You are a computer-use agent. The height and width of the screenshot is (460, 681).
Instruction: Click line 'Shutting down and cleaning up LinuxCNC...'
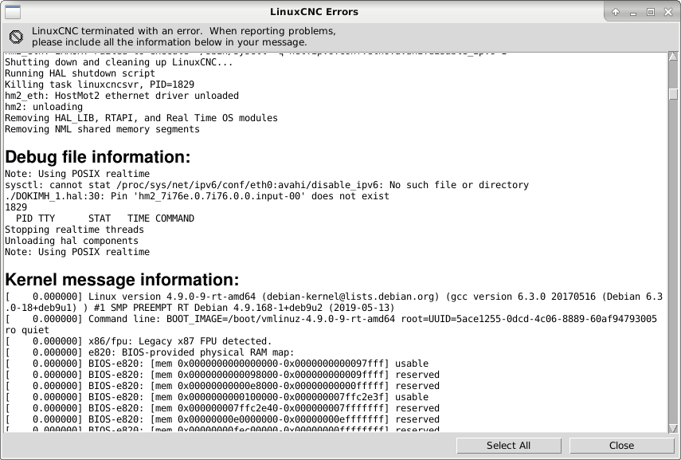[119, 61]
